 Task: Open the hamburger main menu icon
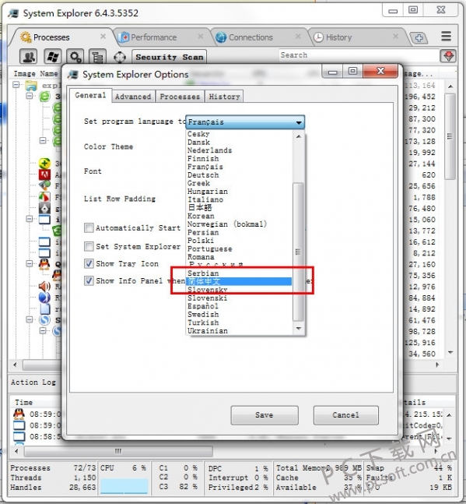446,37
